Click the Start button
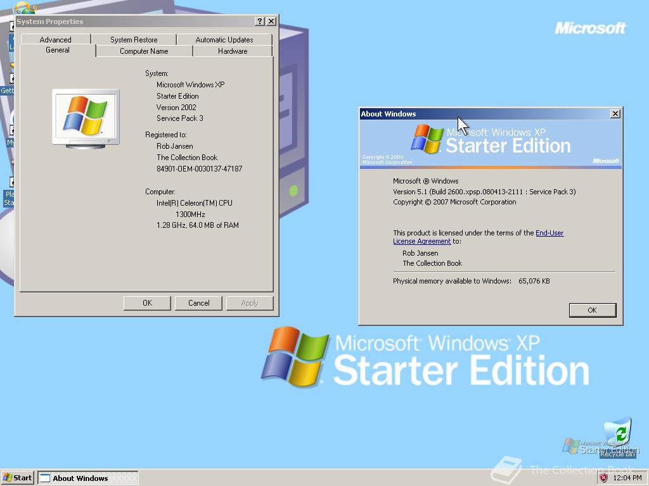The image size is (649, 486). 17,478
